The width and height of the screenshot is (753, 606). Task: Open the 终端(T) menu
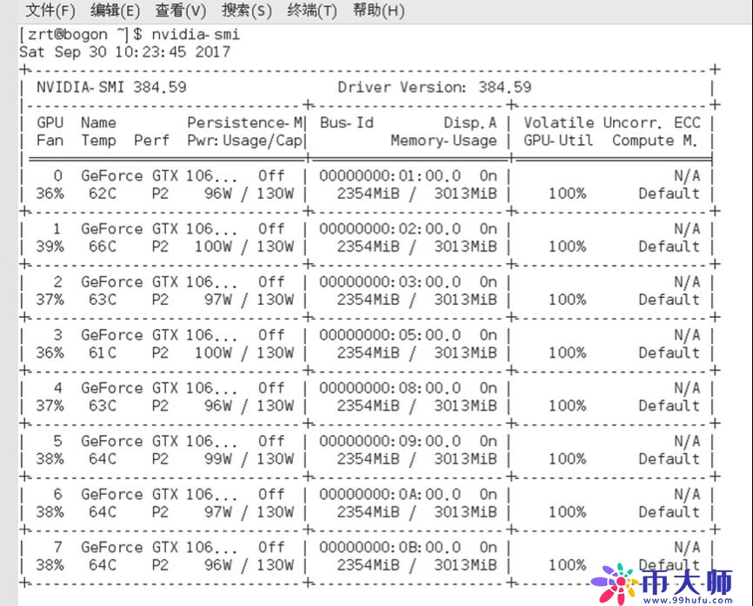point(312,10)
